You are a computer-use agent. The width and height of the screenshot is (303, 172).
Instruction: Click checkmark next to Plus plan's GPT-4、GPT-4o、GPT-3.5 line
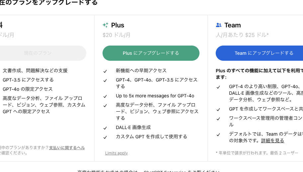coord(105,80)
